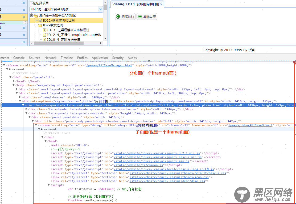Close the debug-ID11-获取时间和日期 tab
This screenshot has width=296, height=204.
coord(161,4)
